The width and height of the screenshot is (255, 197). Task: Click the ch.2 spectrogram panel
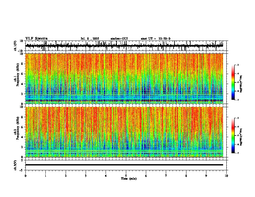tap(124, 132)
